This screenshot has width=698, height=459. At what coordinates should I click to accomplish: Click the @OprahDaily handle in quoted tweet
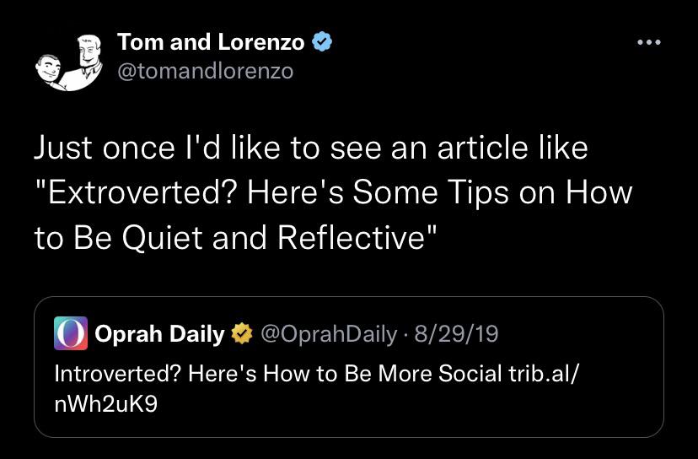(x=330, y=335)
